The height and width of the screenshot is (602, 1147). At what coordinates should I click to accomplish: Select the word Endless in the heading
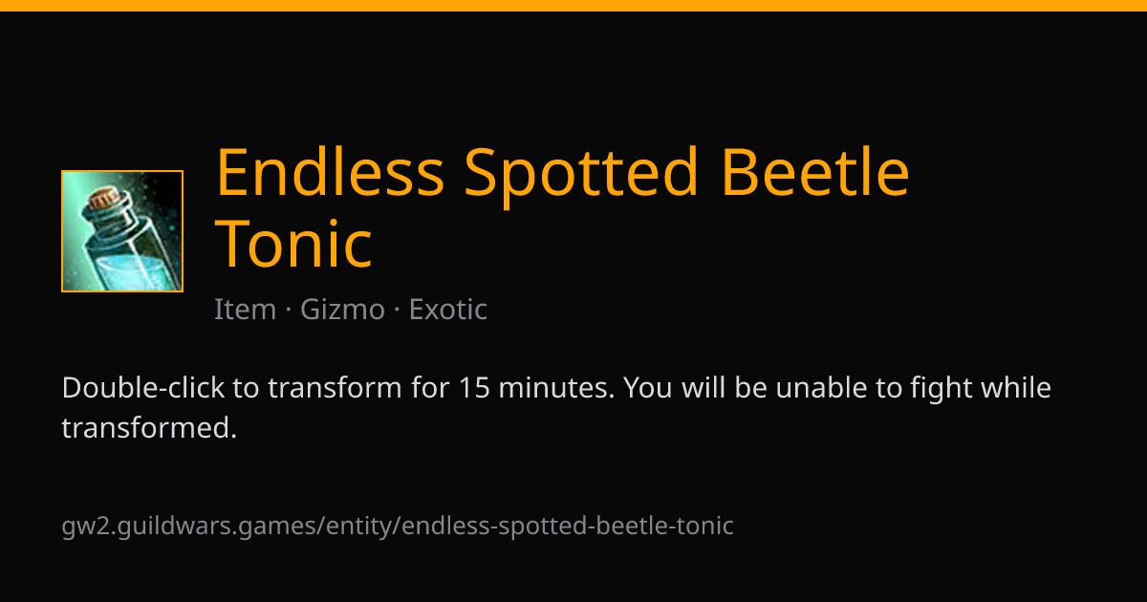pos(330,172)
